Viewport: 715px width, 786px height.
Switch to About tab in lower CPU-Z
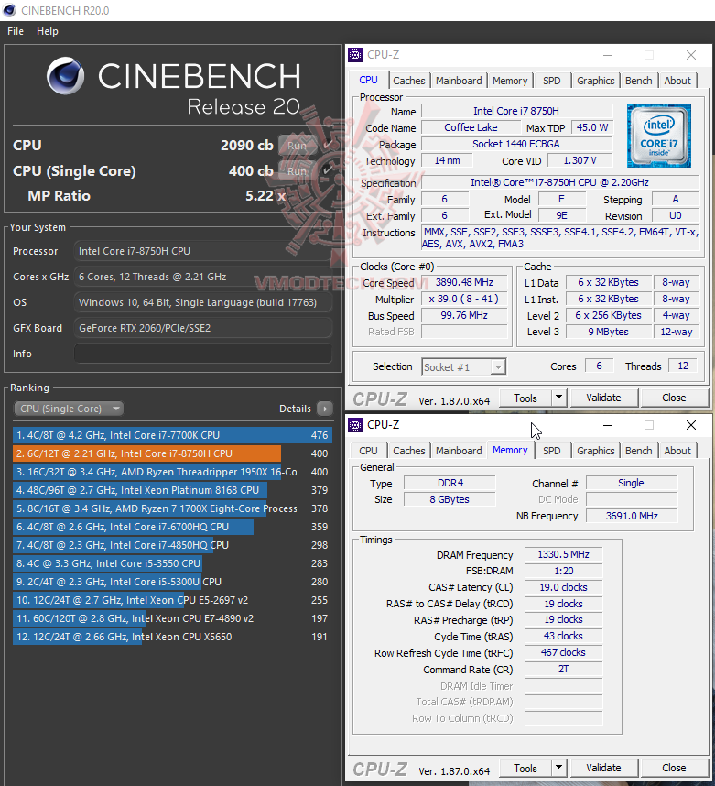tap(677, 451)
